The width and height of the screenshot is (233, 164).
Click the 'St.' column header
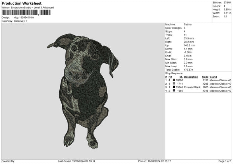pyautogui.click(x=181, y=77)
